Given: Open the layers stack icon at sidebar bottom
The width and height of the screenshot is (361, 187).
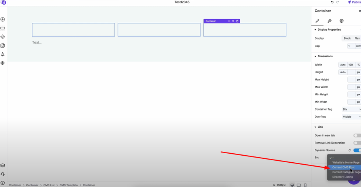Looking at the screenshot, I should (x=3, y=165).
